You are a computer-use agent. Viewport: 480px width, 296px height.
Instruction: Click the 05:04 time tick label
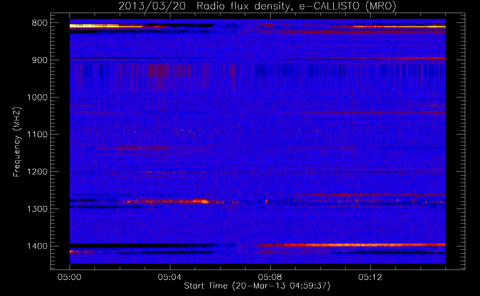pyautogui.click(x=170, y=277)
